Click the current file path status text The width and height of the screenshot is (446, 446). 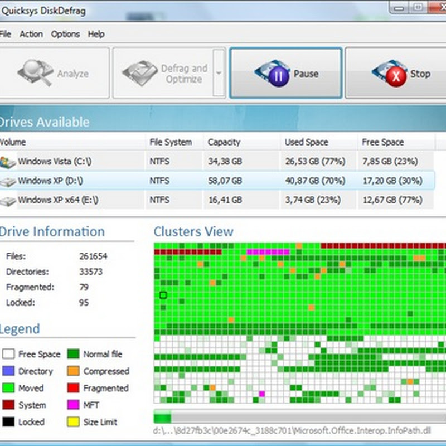[x=292, y=430]
